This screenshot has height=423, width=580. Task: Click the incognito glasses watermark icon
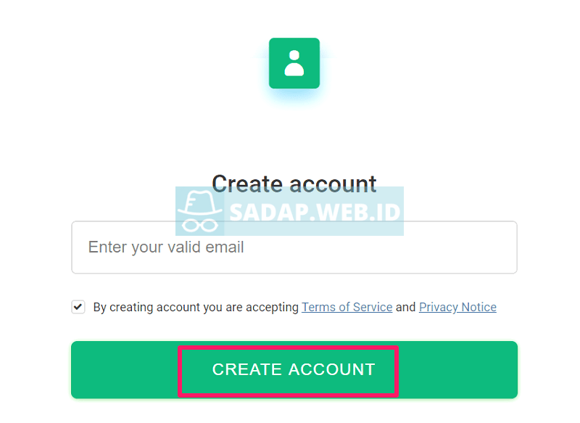tap(199, 223)
